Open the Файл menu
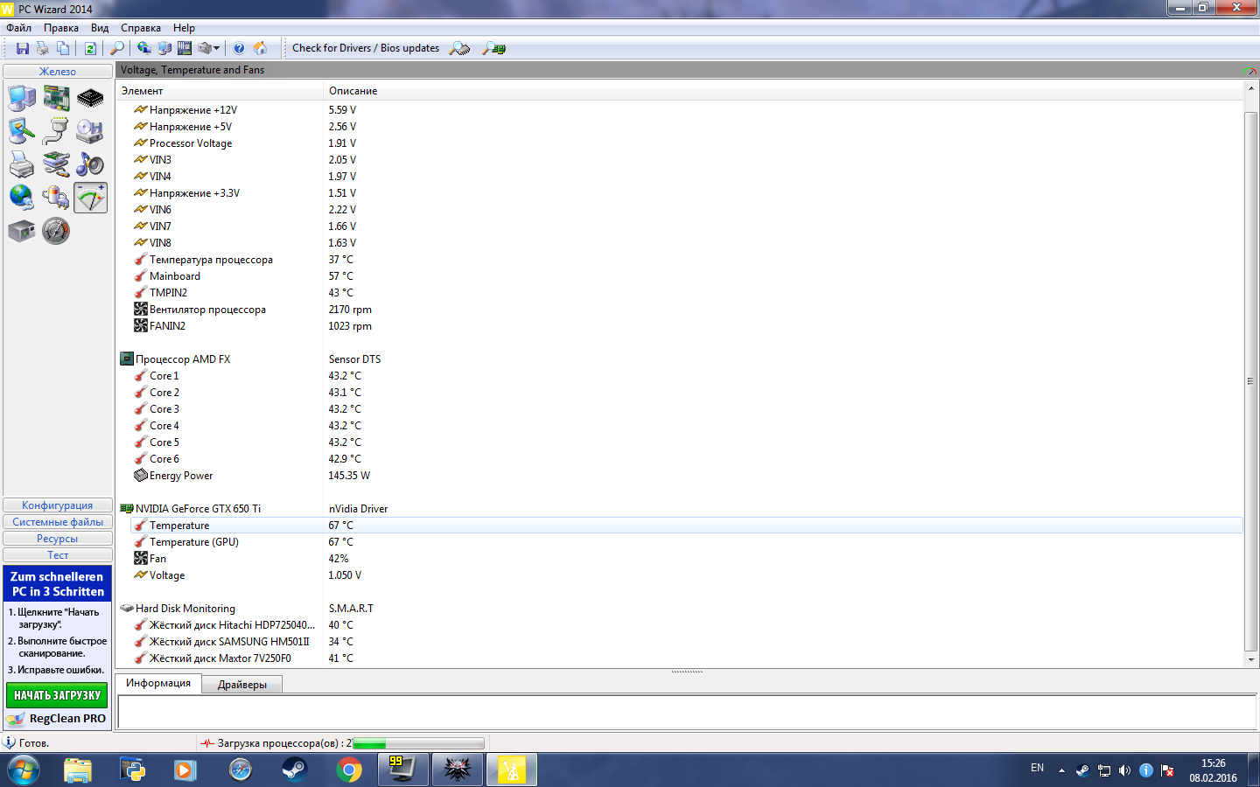1260x787 pixels. point(18,28)
